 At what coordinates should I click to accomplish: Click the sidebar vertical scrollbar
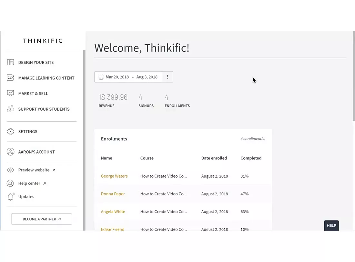[85, 140]
